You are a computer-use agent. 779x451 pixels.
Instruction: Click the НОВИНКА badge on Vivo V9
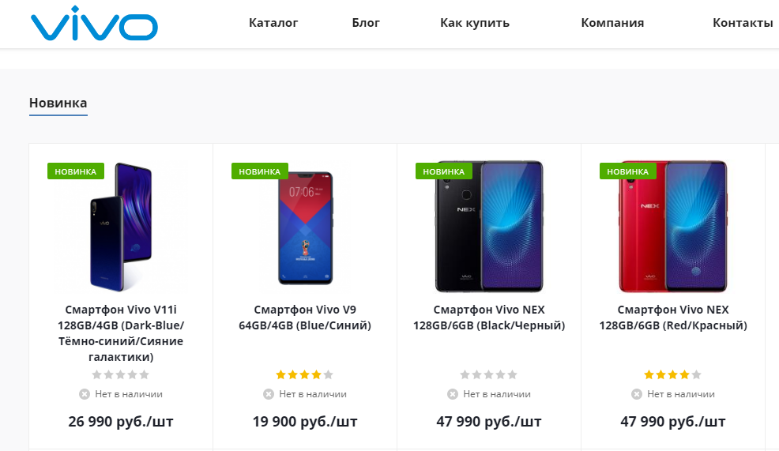click(259, 171)
